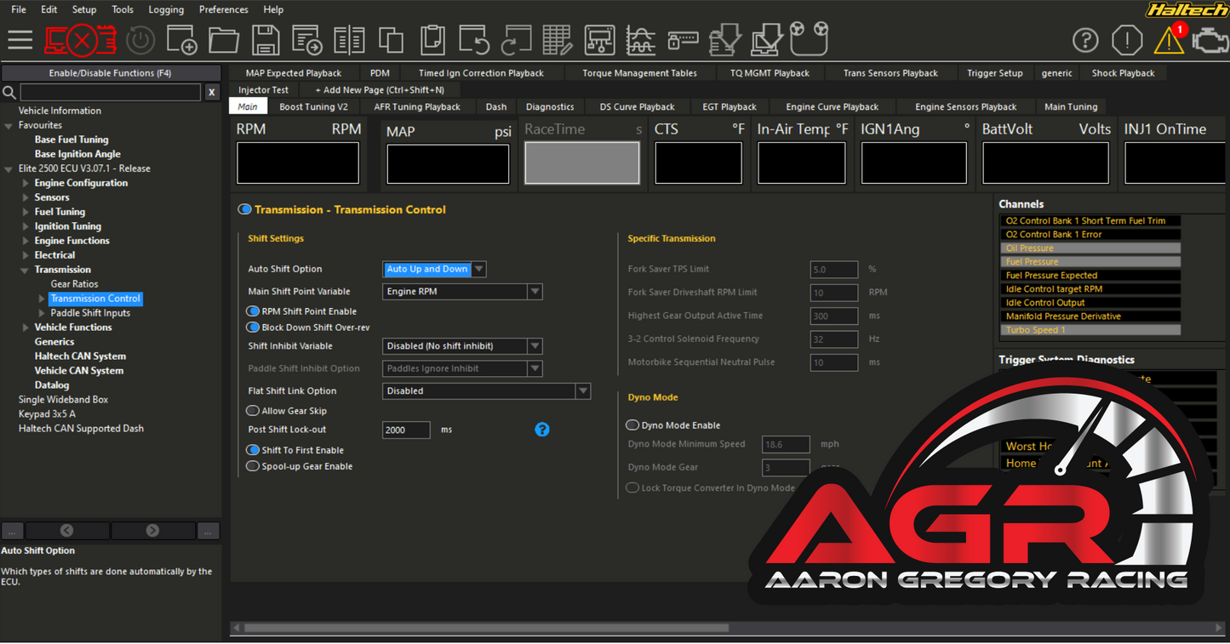Open the help question mark icon
1230x644 pixels.
1084,39
